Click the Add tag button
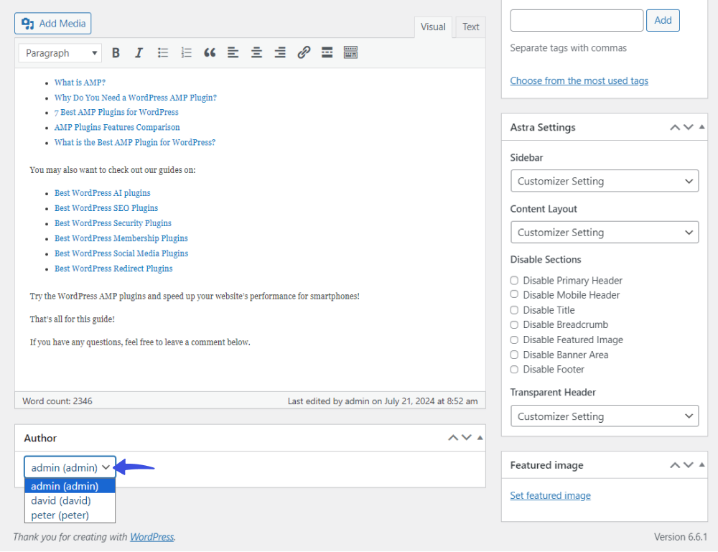 tap(663, 20)
